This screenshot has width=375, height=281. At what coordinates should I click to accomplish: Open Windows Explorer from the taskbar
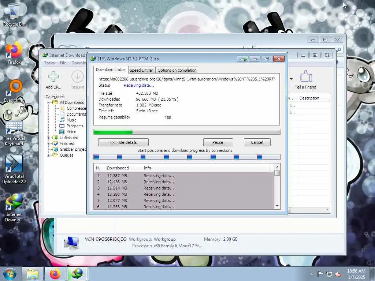point(33,274)
